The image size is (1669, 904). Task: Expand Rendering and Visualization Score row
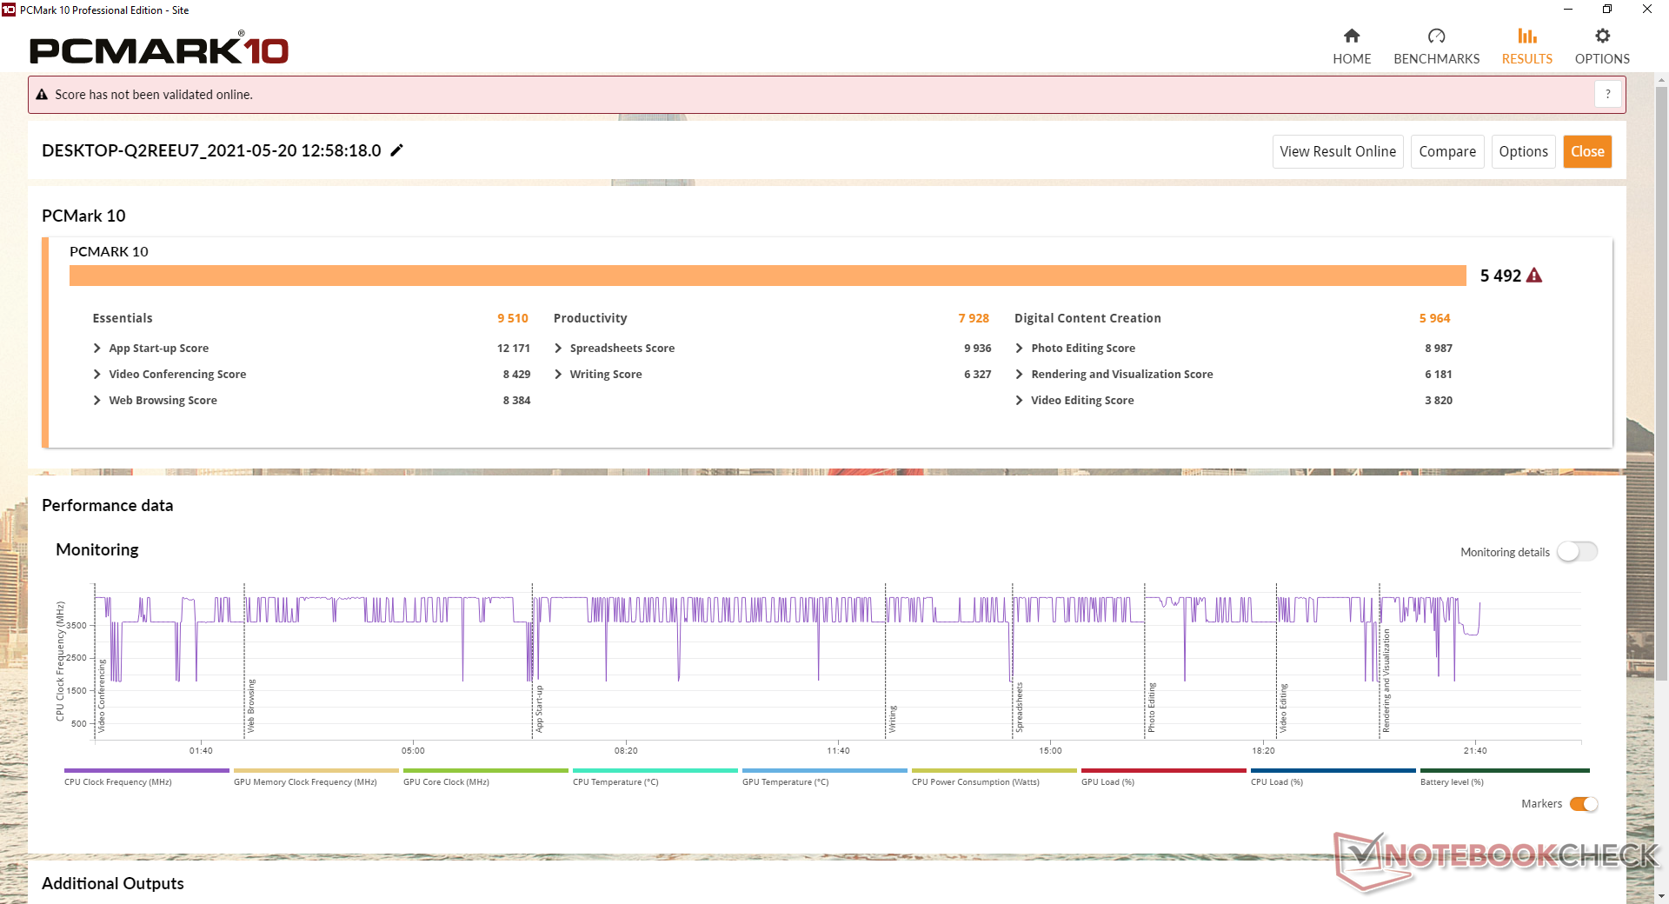[1019, 374]
